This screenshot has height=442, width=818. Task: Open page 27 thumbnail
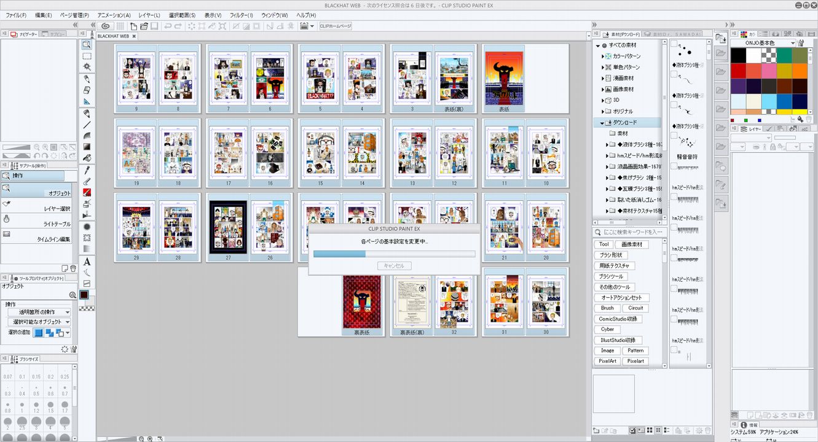click(x=228, y=227)
